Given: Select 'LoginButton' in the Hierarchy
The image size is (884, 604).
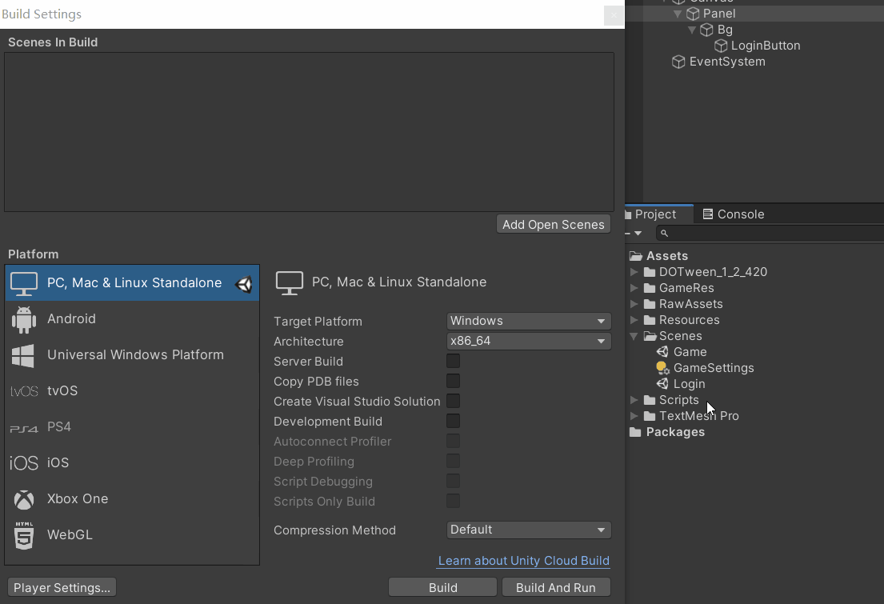Looking at the screenshot, I should coord(766,46).
